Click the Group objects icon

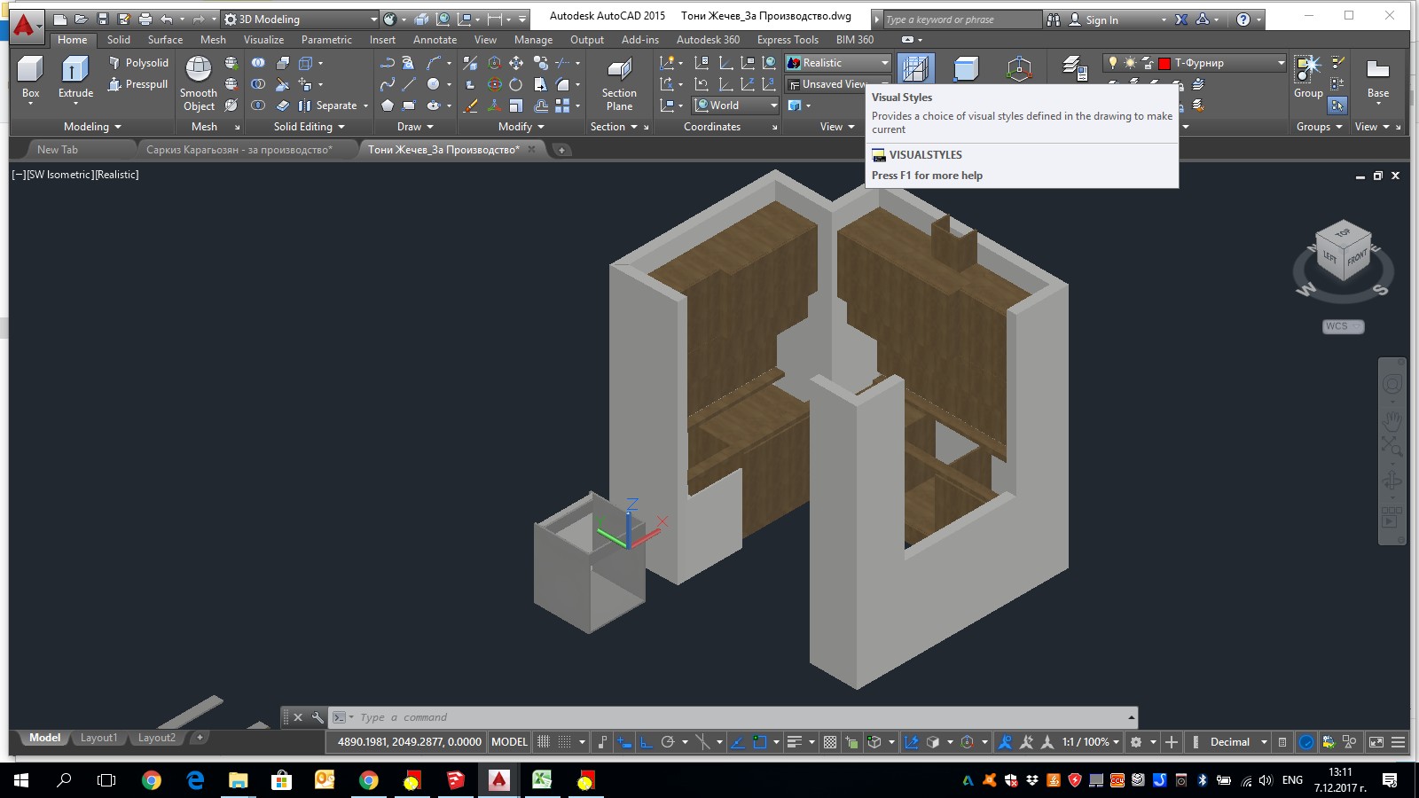coord(1308,69)
